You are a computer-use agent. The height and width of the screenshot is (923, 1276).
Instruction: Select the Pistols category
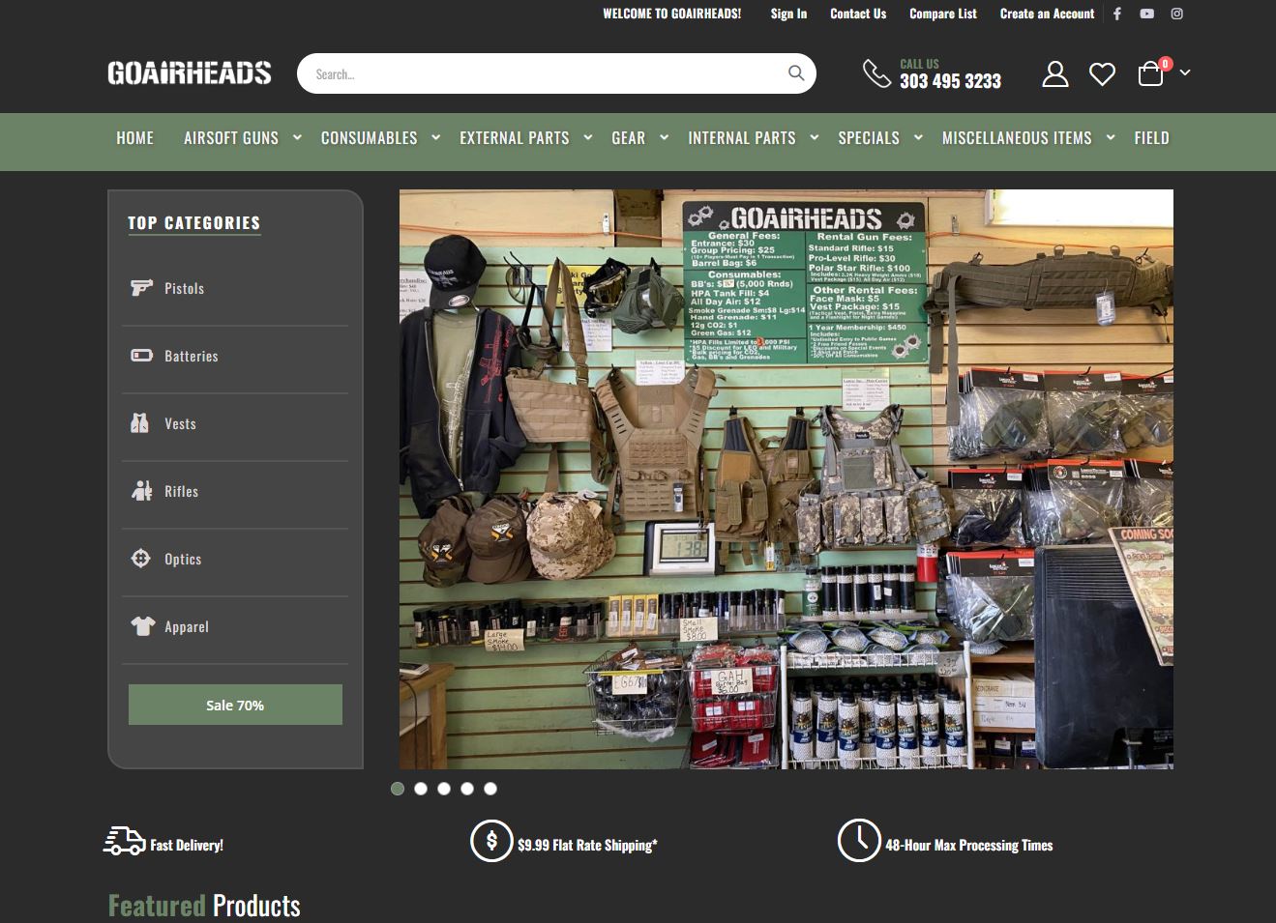[x=184, y=288]
